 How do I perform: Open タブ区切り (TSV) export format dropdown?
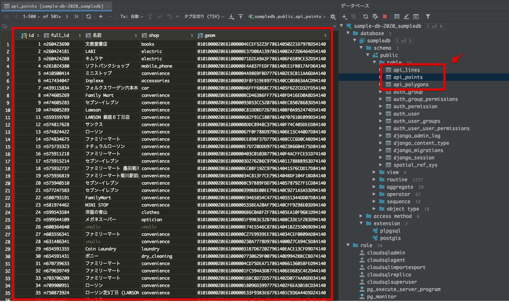pyautogui.click(x=204, y=16)
